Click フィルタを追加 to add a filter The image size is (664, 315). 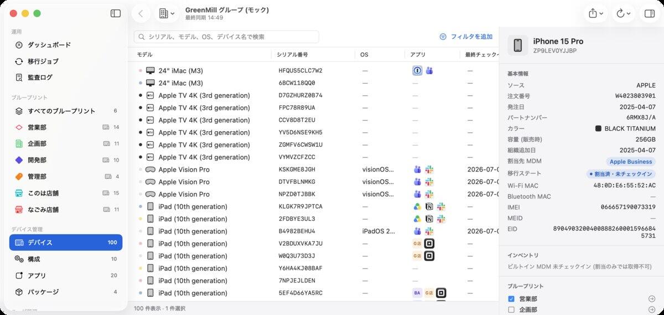466,37
